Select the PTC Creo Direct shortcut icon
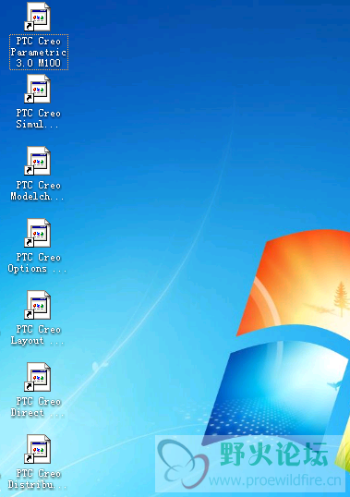The height and width of the screenshot is (497, 350). pyautogui.click(x=37, y=377)
